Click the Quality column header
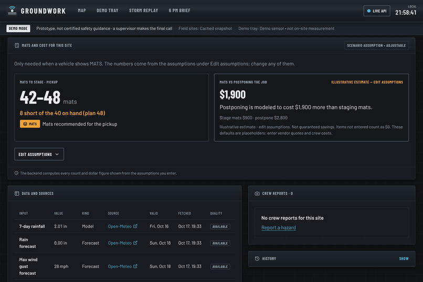 [216, 213]
